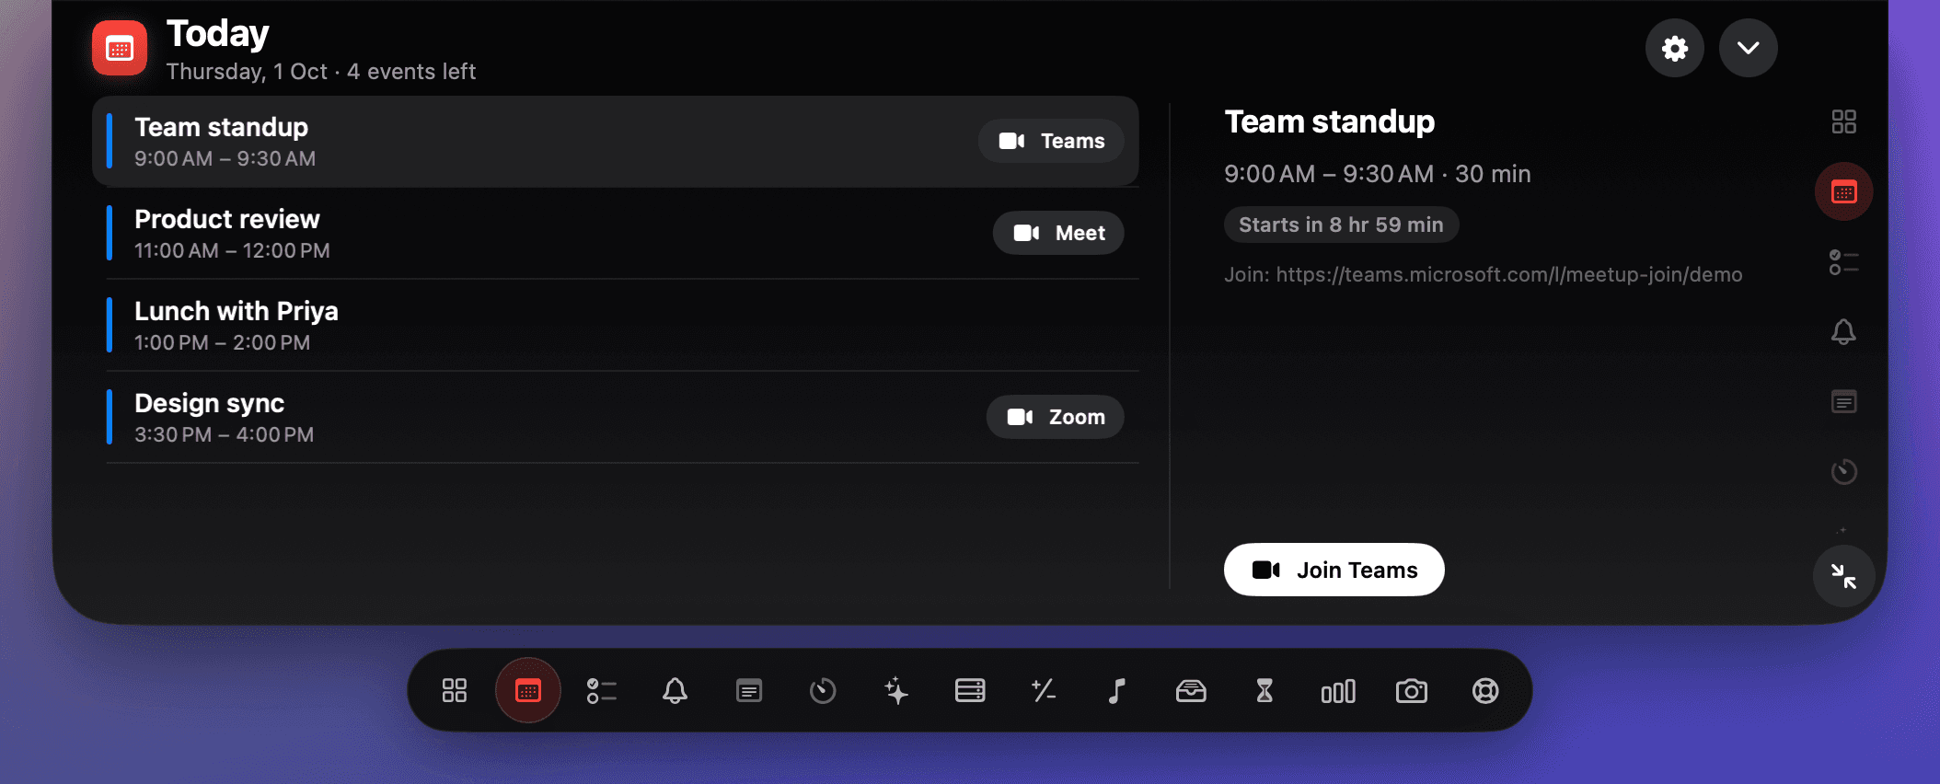Open the plus-slash-minus calculator icon
Viewport: 1940px width, 784px height.
[1044, 691]
